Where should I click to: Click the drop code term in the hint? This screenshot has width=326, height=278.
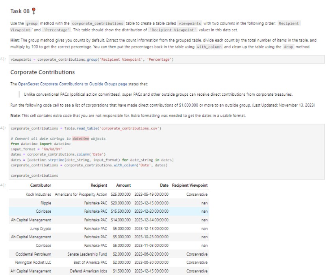point(288,47)
